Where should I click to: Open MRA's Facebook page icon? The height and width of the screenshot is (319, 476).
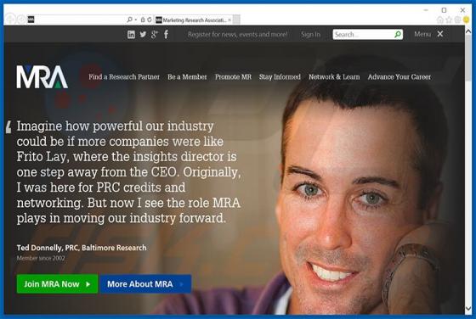[166, 35]
